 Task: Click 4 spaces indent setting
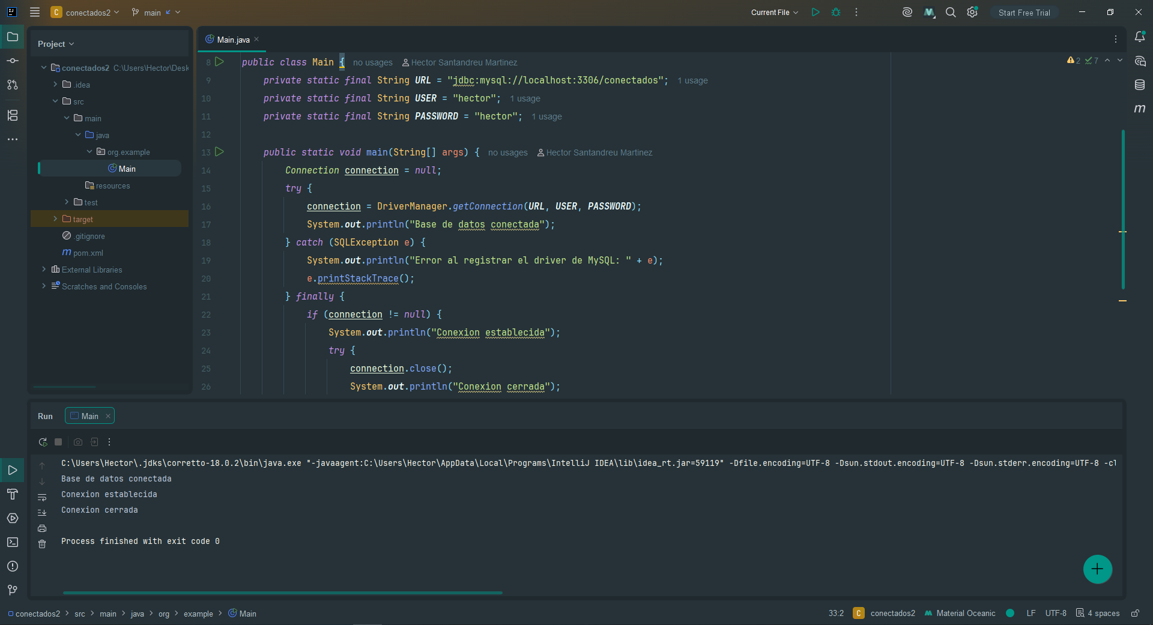[x=1098, y=613]
